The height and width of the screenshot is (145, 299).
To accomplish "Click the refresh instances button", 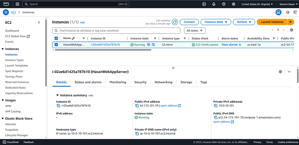I will point(175,22).
